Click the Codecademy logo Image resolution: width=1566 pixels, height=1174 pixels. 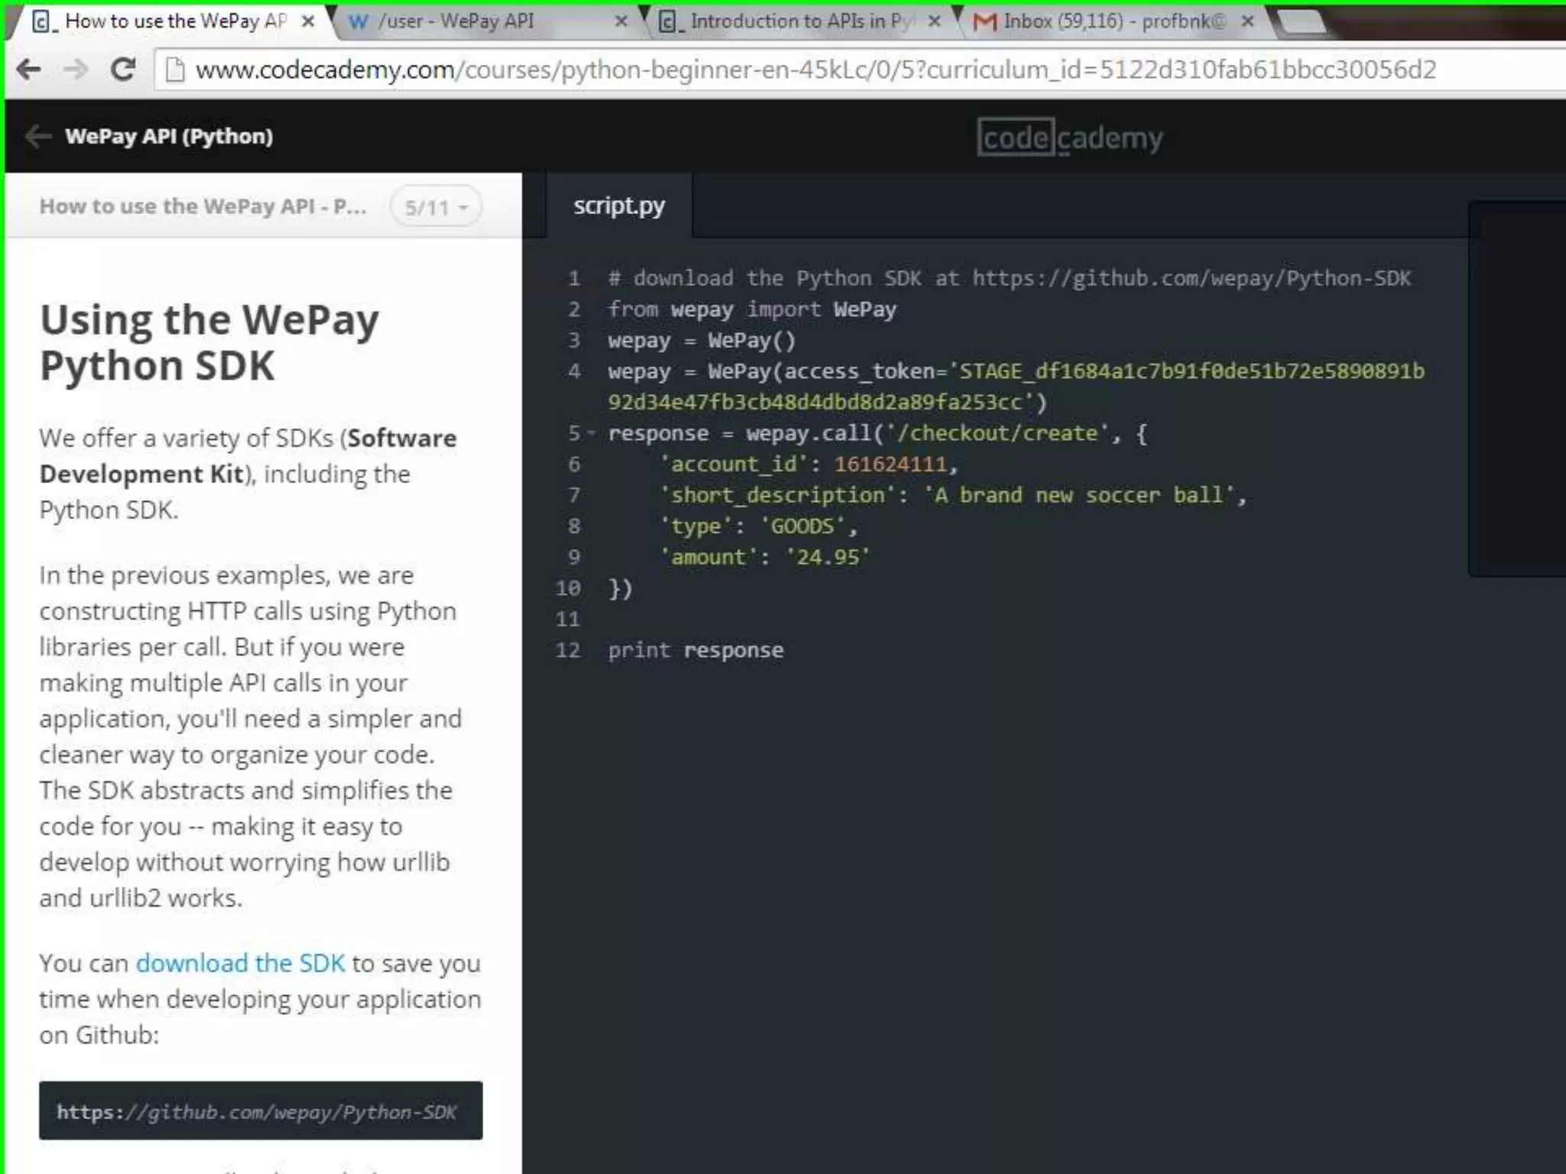1070,138
